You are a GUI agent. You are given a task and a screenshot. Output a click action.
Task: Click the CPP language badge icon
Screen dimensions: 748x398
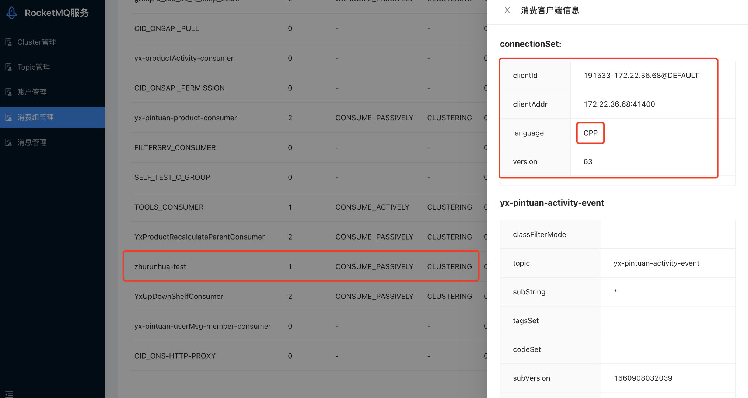590,133
